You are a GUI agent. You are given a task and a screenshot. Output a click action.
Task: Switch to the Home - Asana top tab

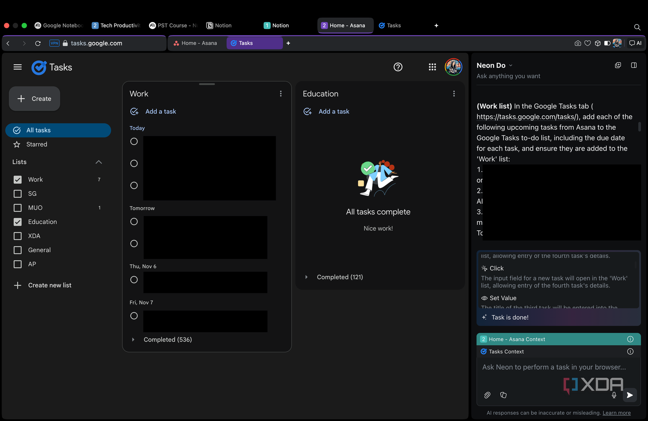[x=345, y=26]
